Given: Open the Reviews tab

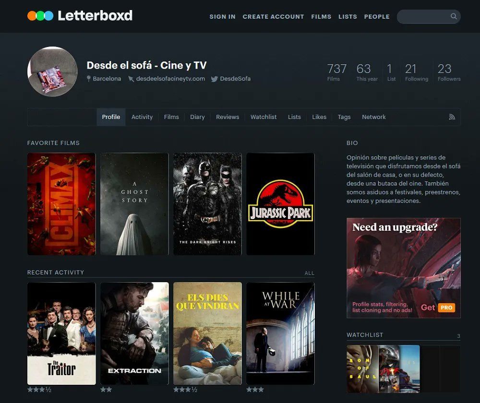Looking at the screenshot, I should point(227,117).
